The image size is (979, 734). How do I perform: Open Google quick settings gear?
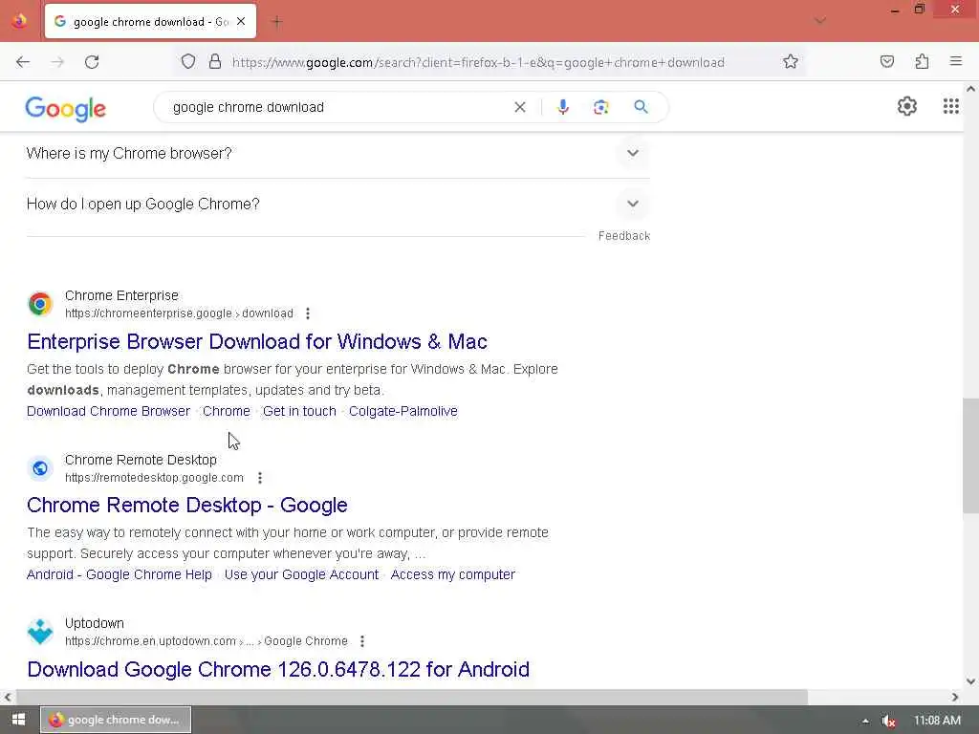pyautogui.click(x=906, y=106)
